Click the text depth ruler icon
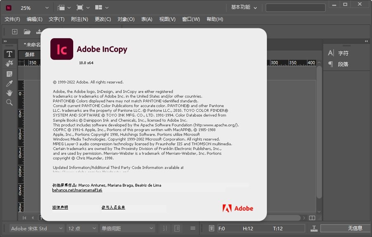Image resolution: width=372 pixels, height=237 pixels. 314,228
